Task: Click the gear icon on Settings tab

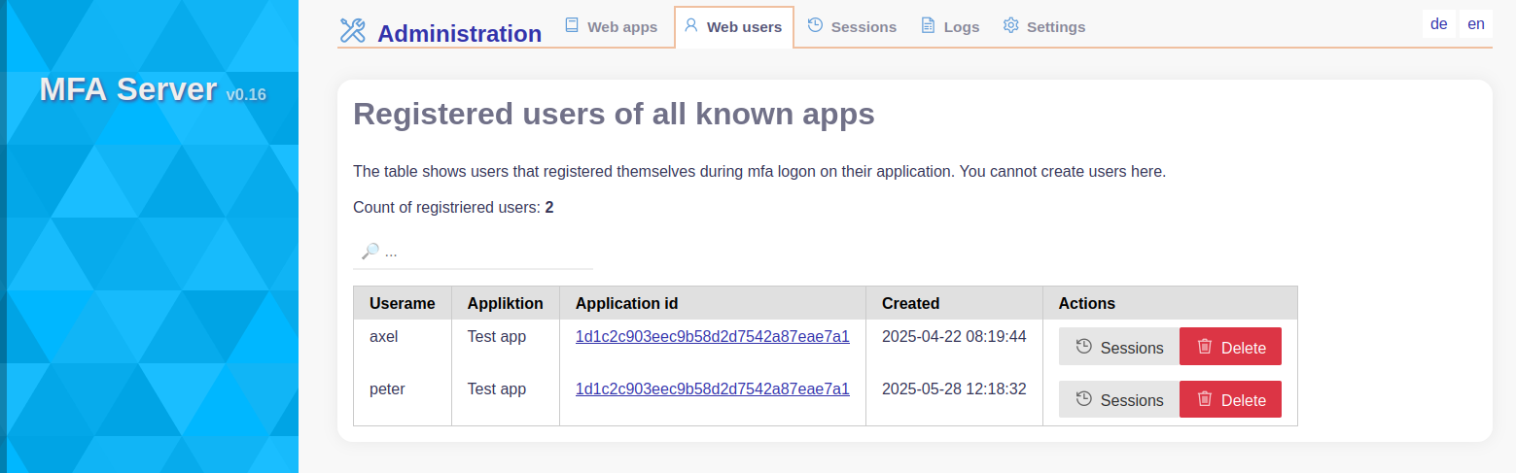Action: pyautogui.click(x=1010, y=25)
